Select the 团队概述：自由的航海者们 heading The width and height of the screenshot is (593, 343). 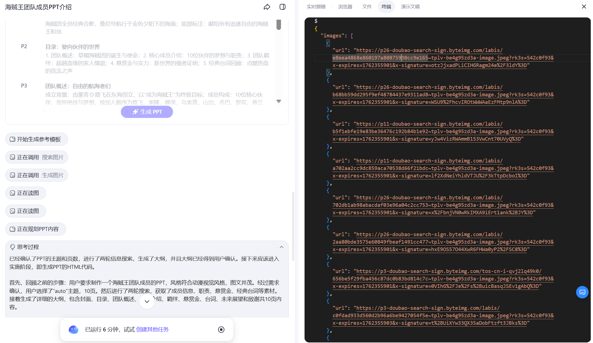[78, 86]
